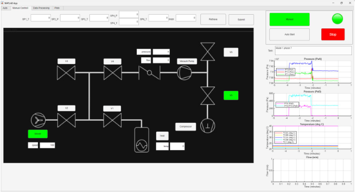Click the Task text box showing Mode 1 phase 7

pyautogui.click(x=313, y=50)
